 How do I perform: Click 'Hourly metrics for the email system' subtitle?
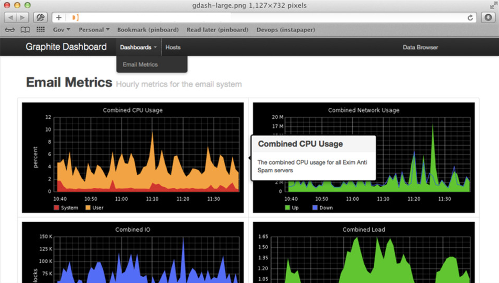tap(179, 84)
